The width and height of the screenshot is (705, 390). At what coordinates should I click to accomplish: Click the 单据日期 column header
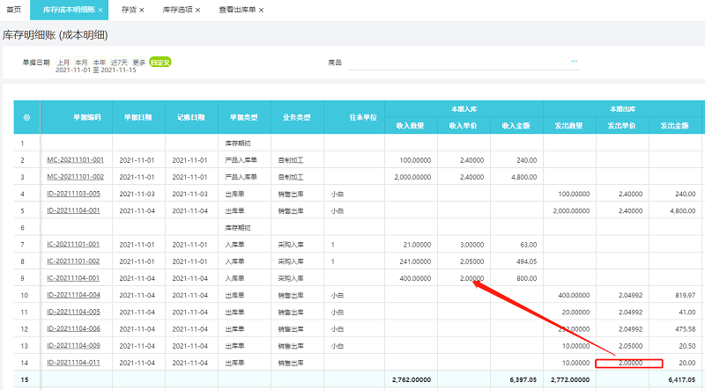(x=138, y=117)
